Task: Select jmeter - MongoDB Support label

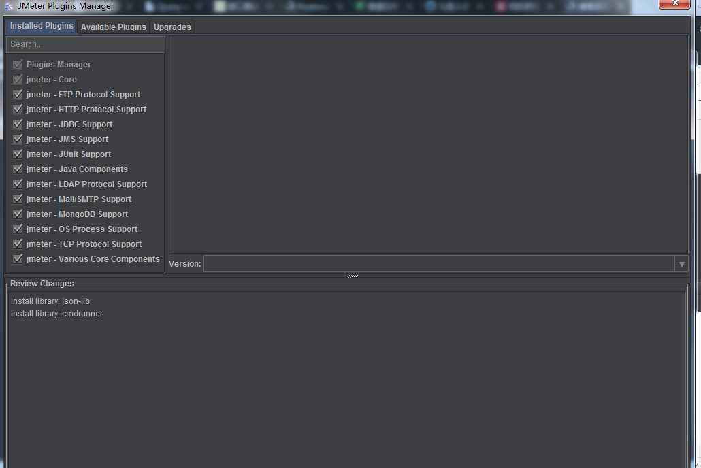Action: pos(77,214)
